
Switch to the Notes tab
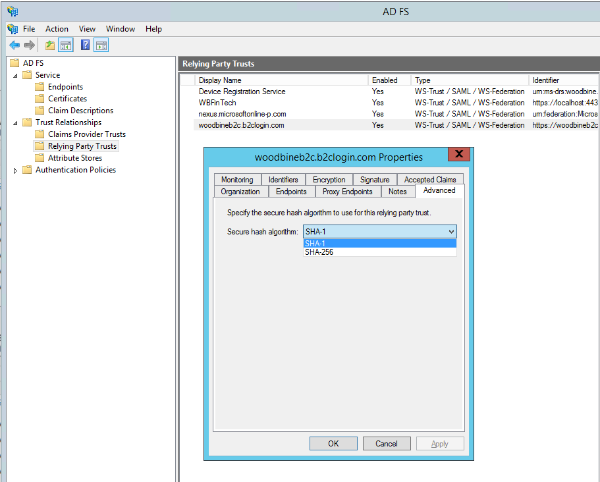[x=398, y=191]
